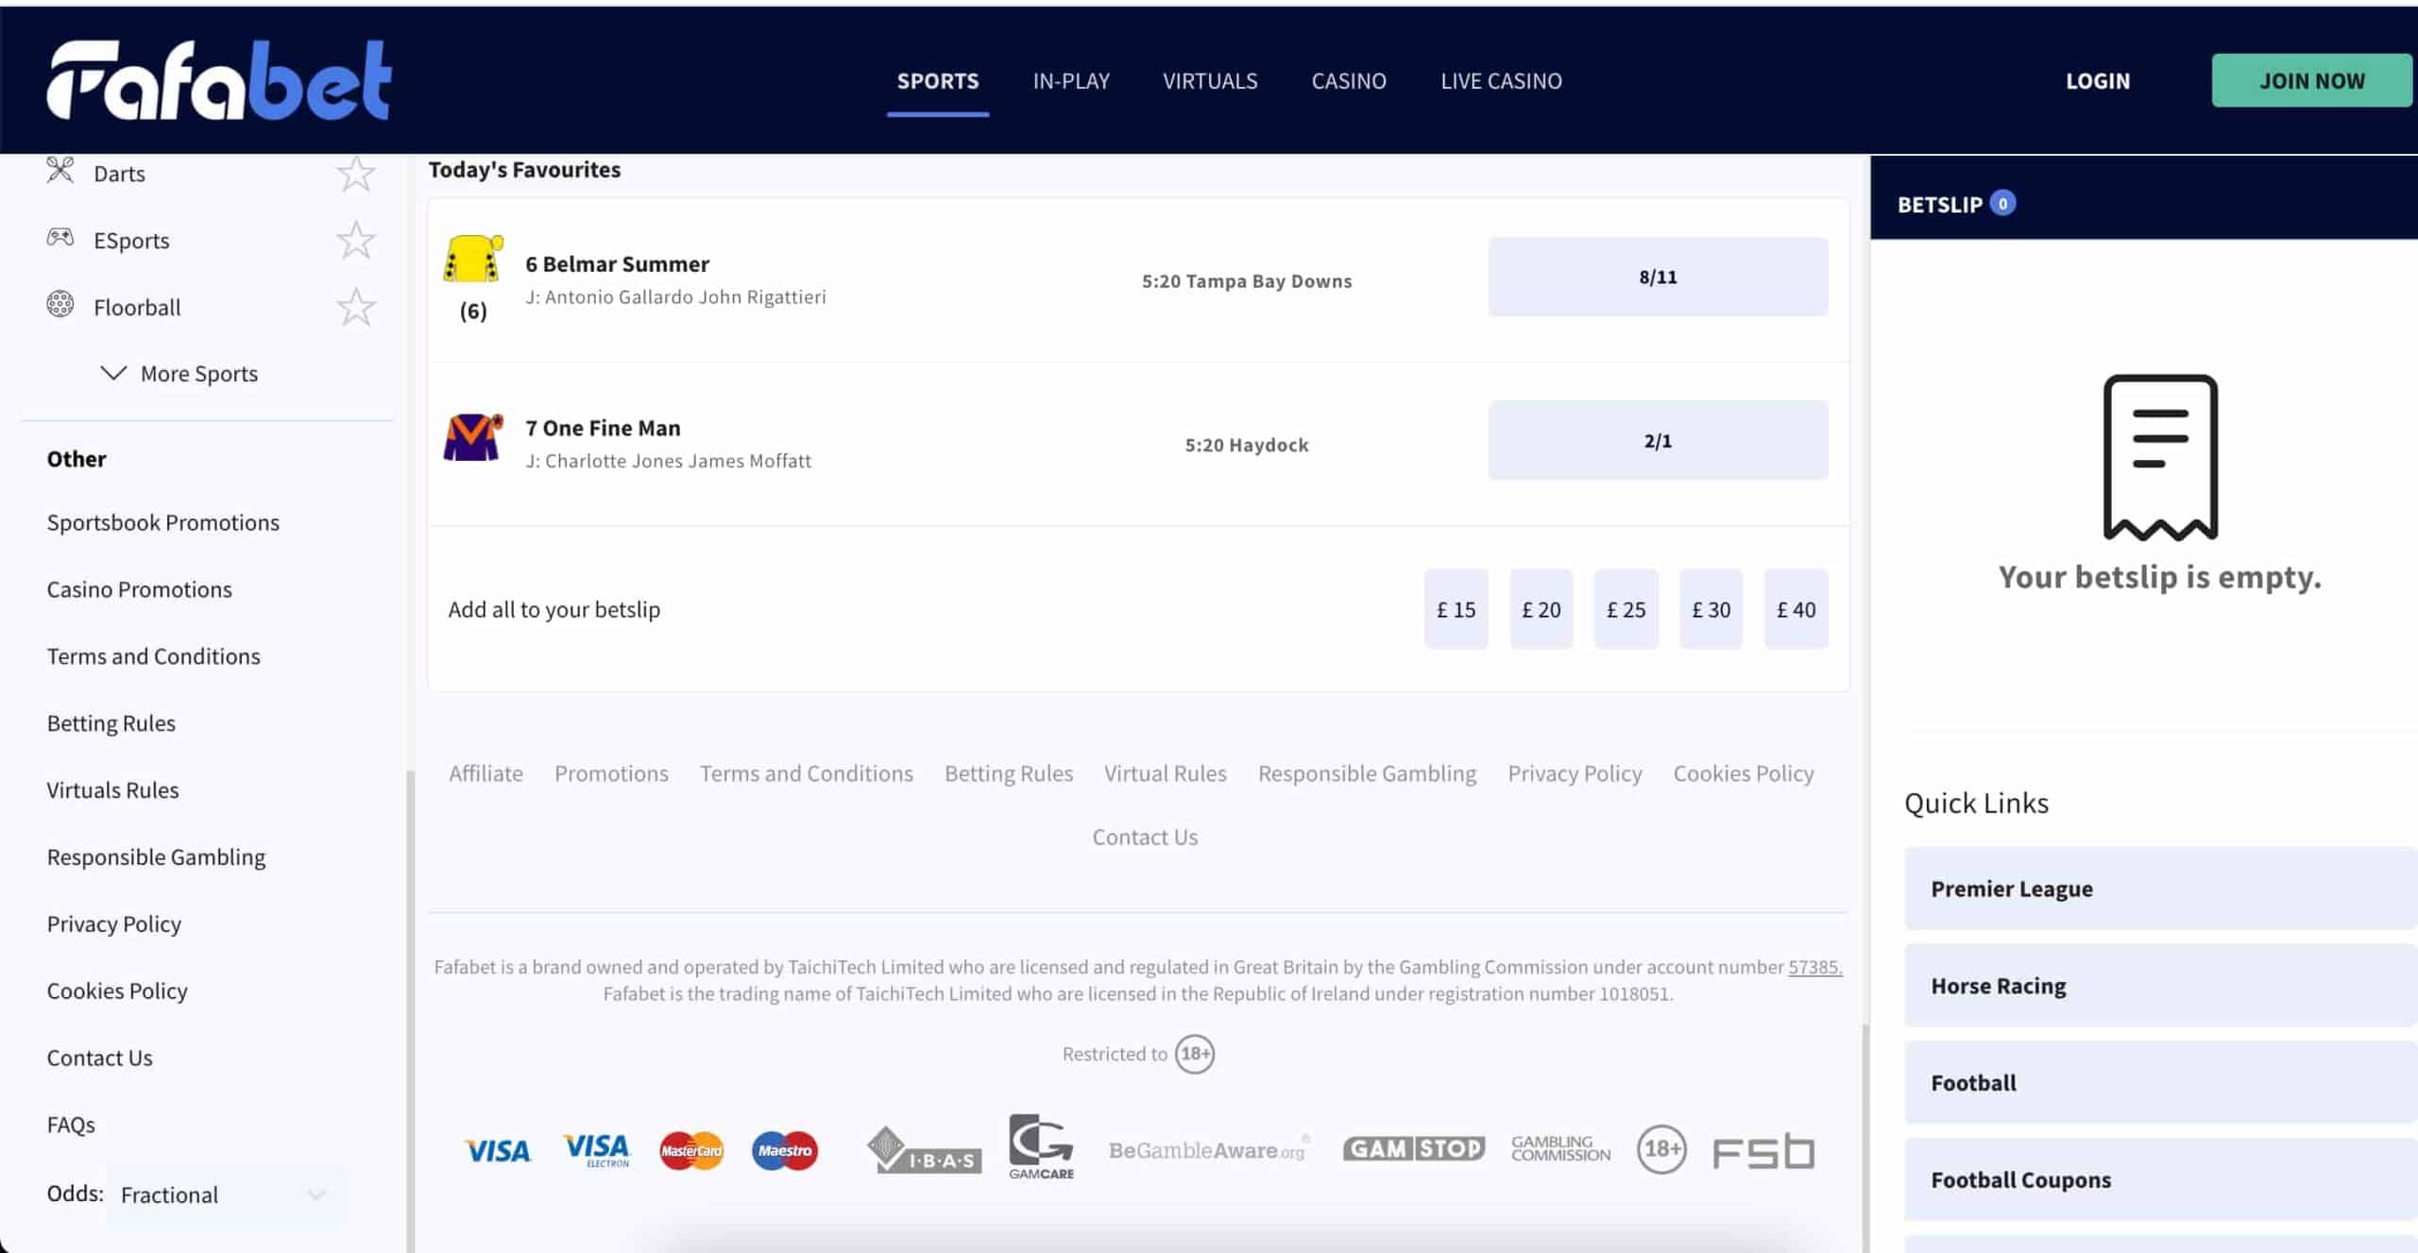
Task: Click the Join Now button
Action: (x=2310, y=81)
